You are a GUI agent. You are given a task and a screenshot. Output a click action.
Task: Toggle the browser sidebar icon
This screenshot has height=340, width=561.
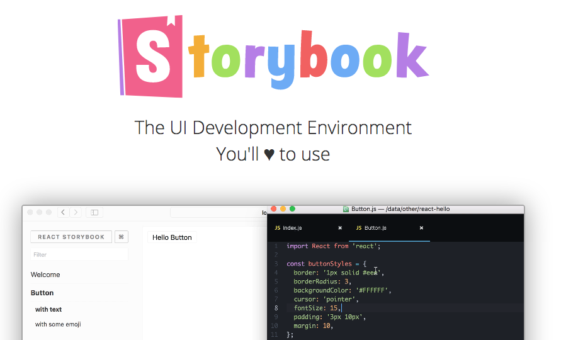94,212
